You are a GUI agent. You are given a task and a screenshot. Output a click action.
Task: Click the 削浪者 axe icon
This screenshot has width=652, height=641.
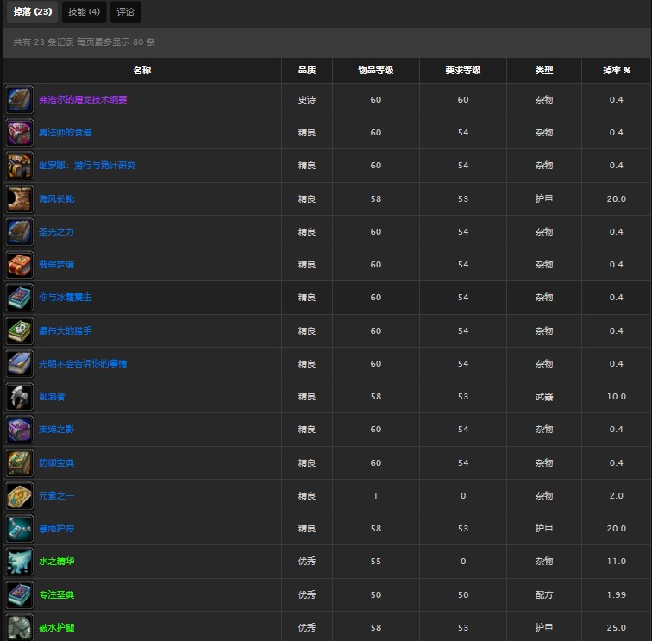tap(19, 397)
